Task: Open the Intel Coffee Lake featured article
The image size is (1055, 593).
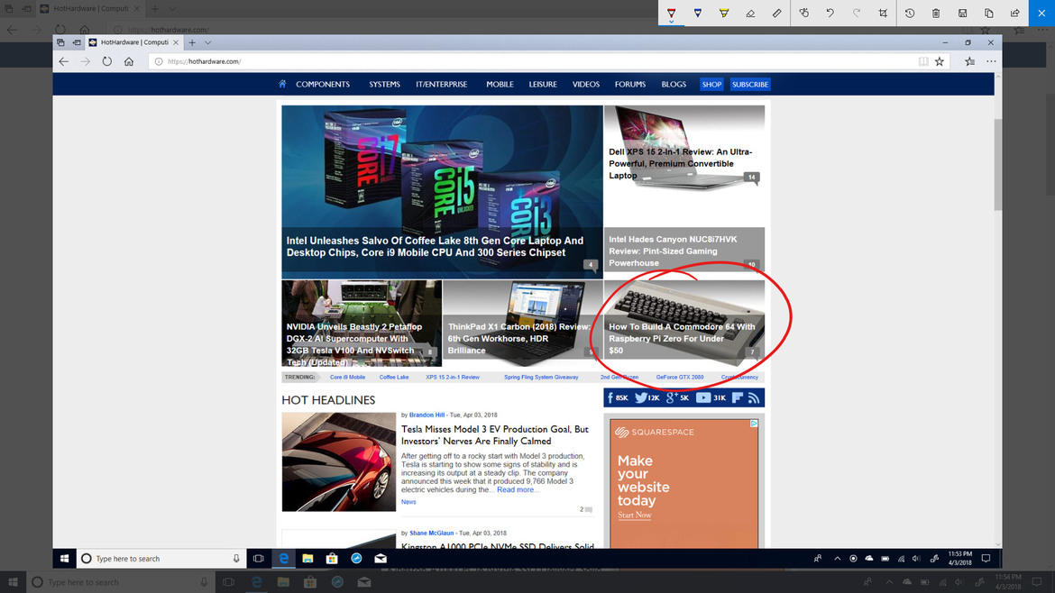Action: pos(442,192)
